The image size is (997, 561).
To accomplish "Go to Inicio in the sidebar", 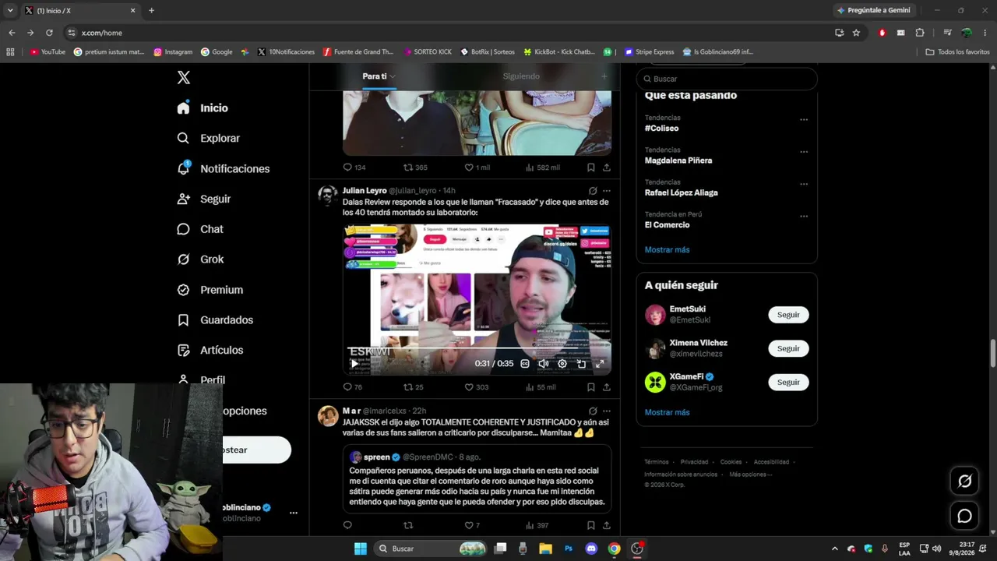I will click(203, 108).
